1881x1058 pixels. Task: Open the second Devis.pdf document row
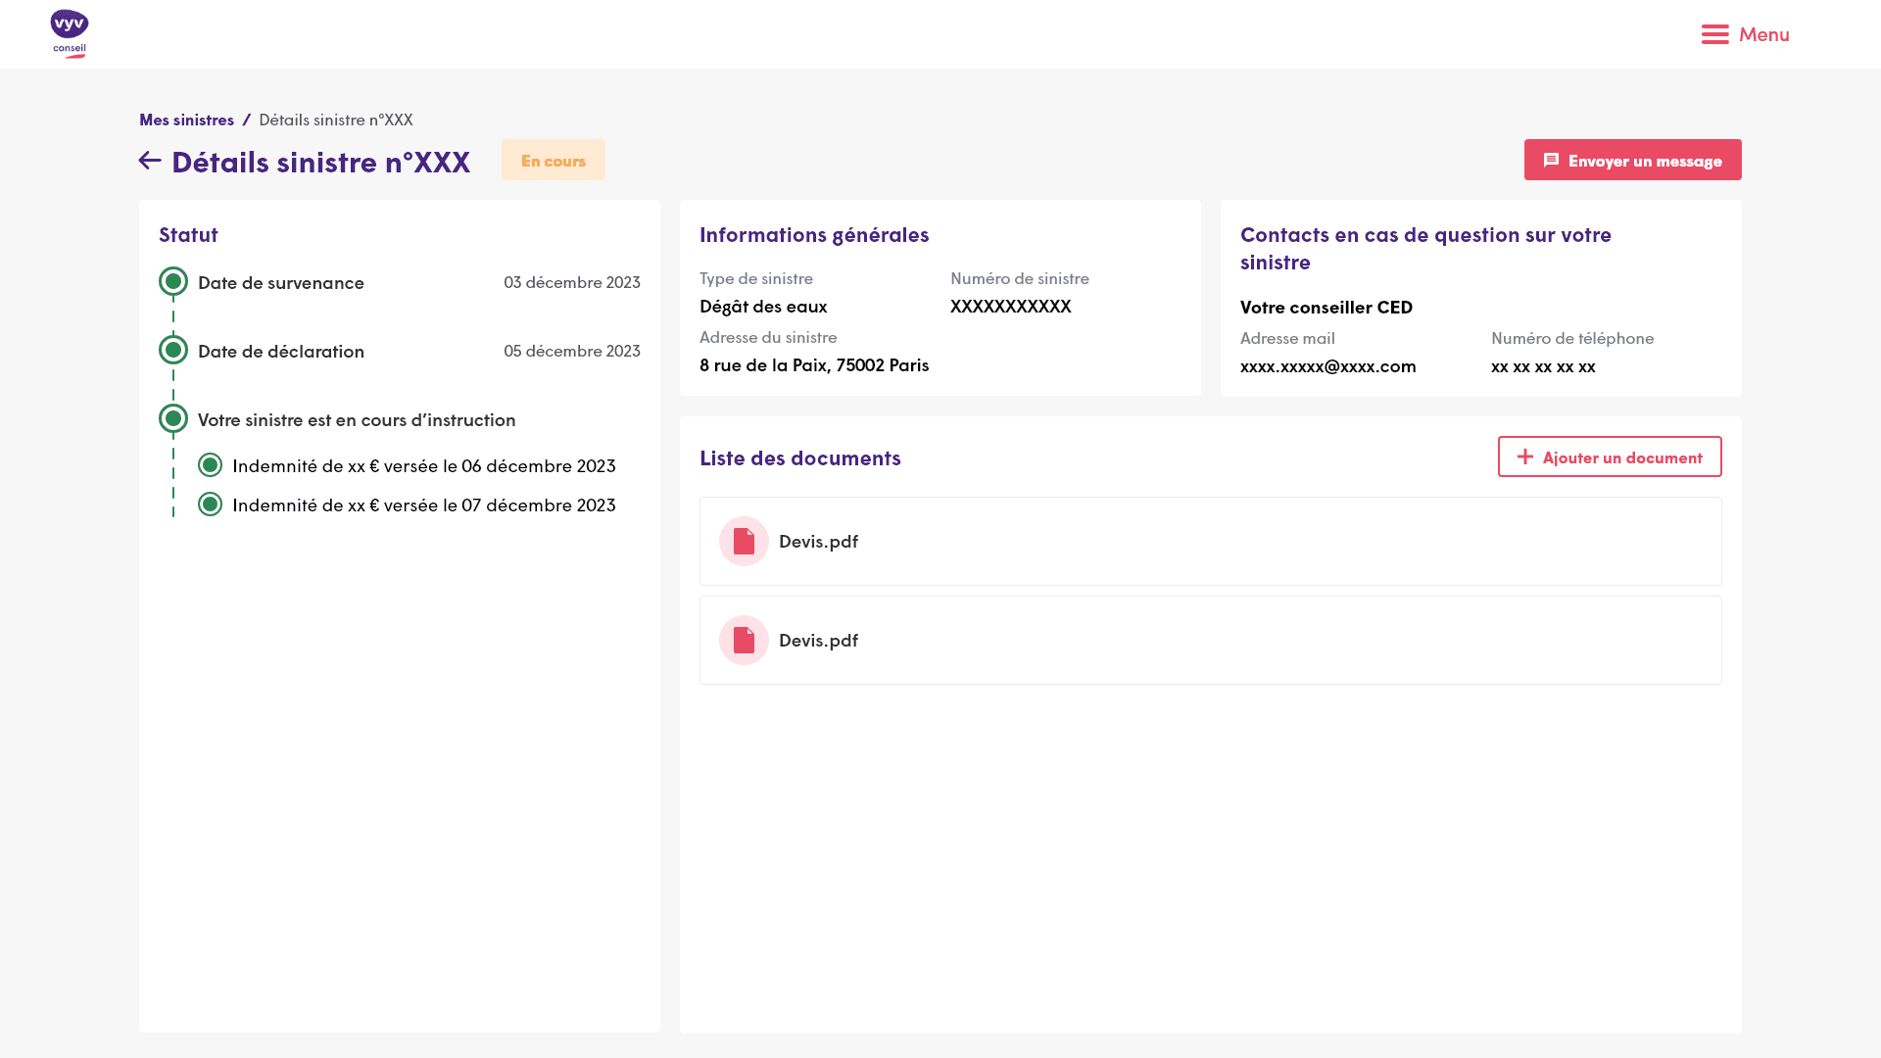[x=1210, y=641]
